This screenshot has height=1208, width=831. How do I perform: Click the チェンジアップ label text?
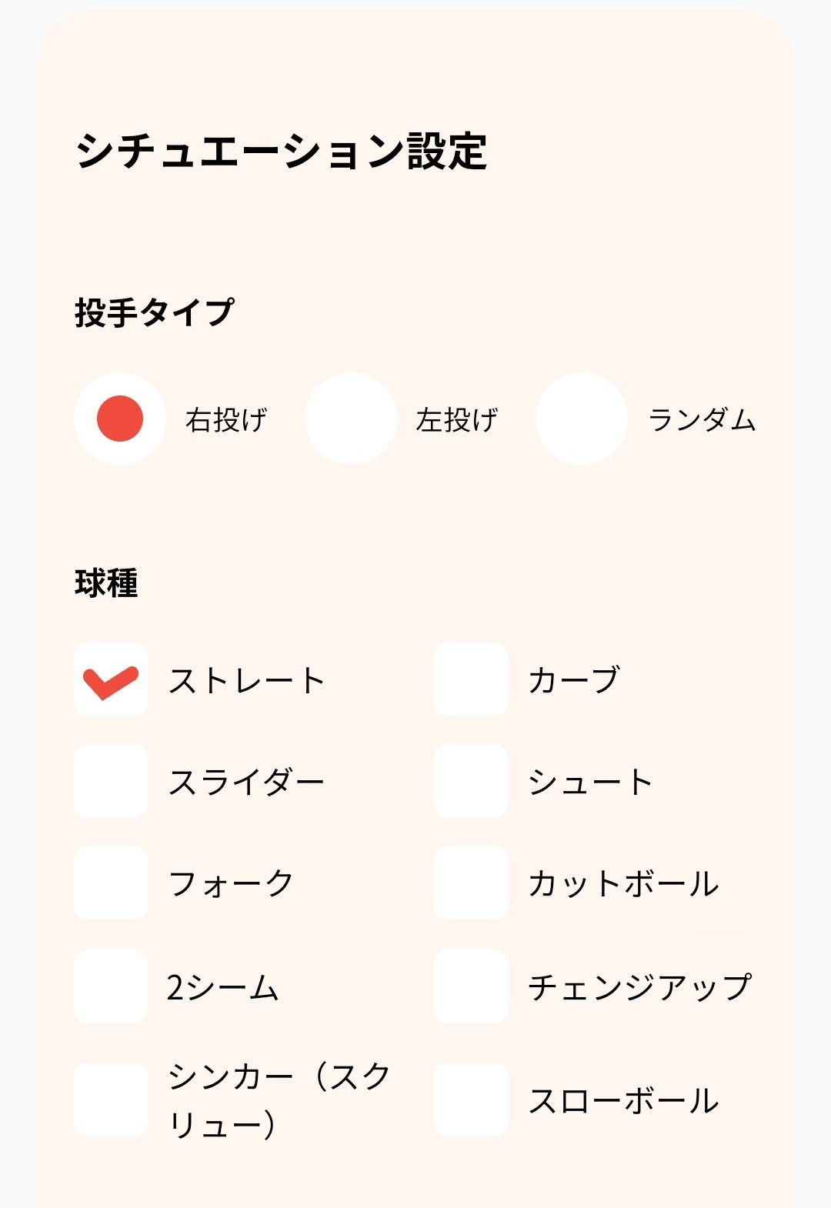click(x=639, y=987)
